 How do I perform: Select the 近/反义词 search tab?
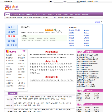(12, 45)
